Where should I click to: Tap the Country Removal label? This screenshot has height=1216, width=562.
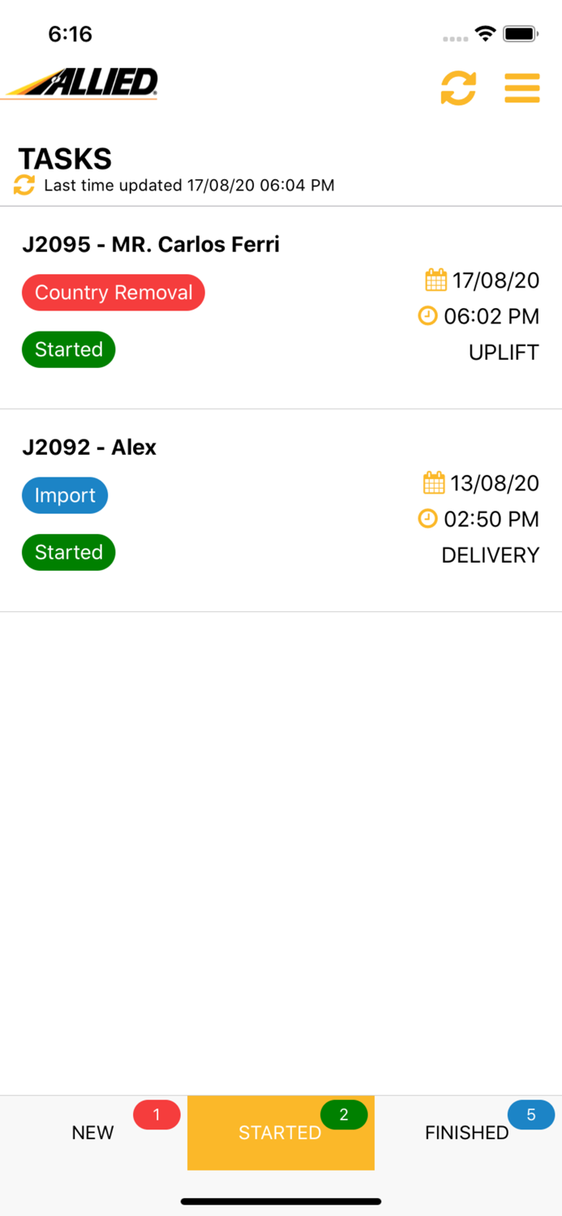113,293
